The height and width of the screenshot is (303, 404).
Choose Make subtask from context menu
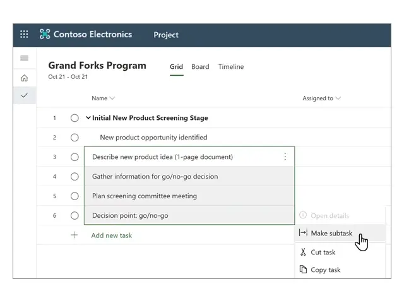pos(331,233)
